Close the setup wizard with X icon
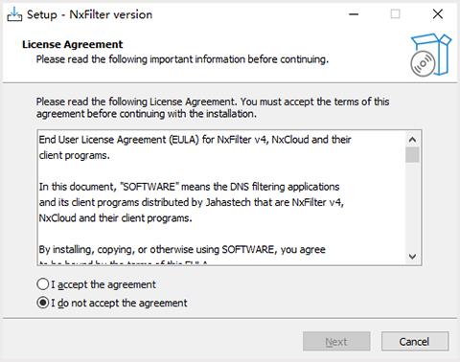 [x=438, y=14]
